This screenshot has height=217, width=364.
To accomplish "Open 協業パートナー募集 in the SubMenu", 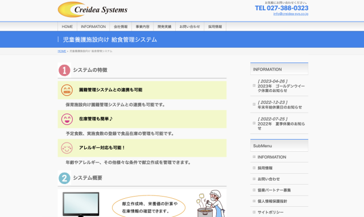I will [274, 190].
